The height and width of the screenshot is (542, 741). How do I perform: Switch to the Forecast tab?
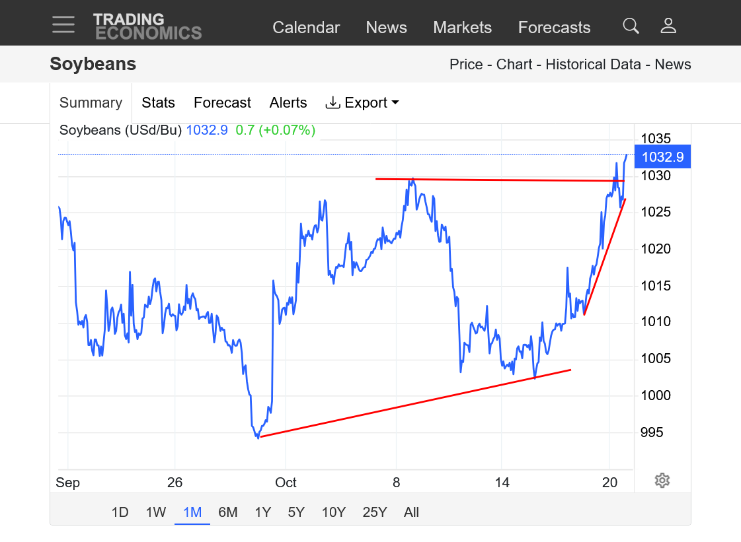click(222, 103)
